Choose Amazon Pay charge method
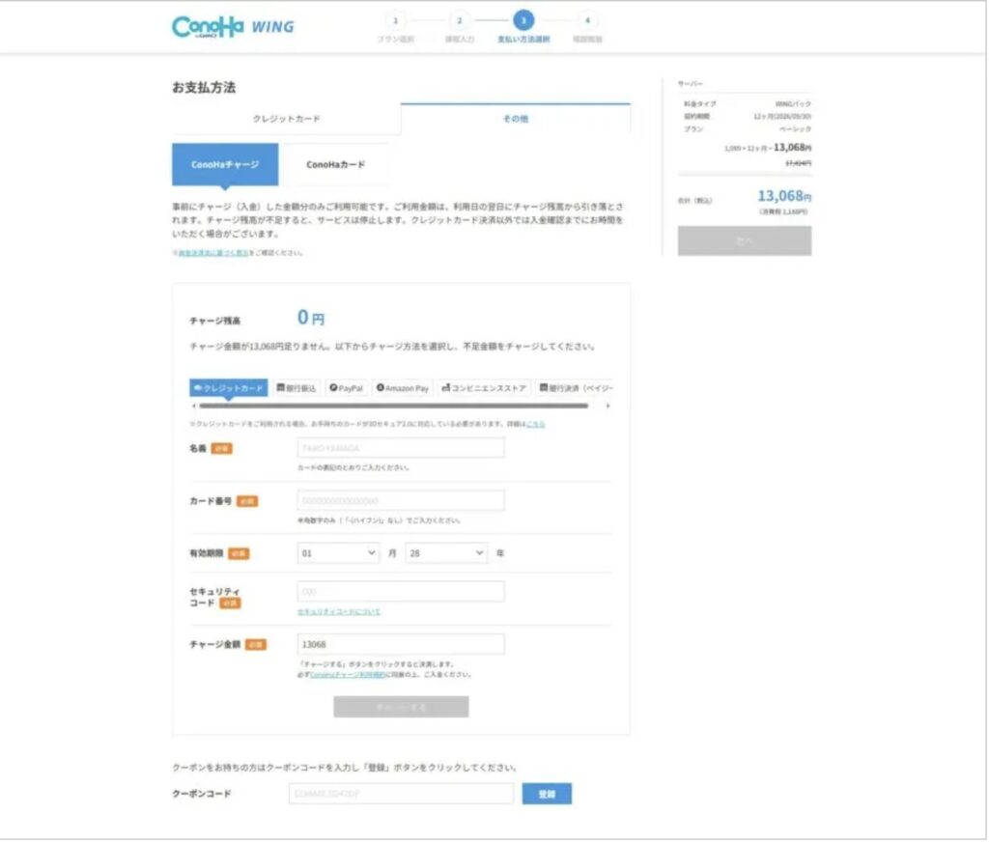989x842 pixels. coord(403,388)
